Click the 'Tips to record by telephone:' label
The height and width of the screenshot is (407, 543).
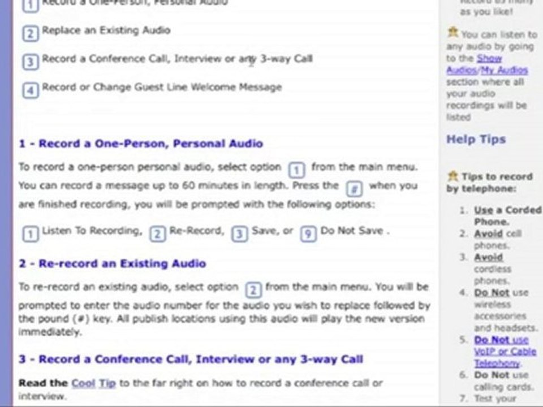[490, 183]
